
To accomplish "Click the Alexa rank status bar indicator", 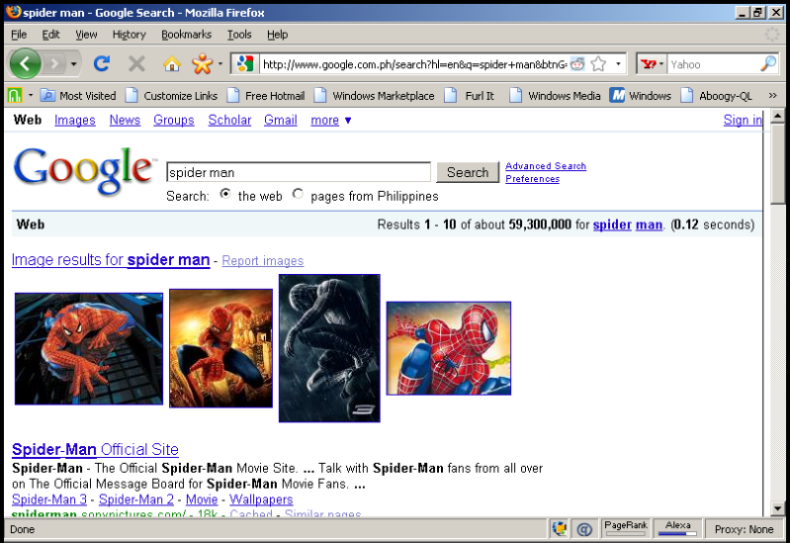I will coord(677,528).
